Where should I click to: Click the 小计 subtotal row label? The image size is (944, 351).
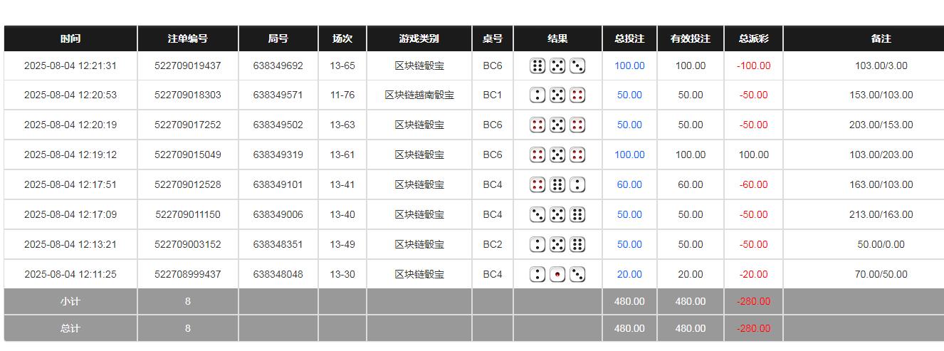pyautogui.click(x=70, y=302)
